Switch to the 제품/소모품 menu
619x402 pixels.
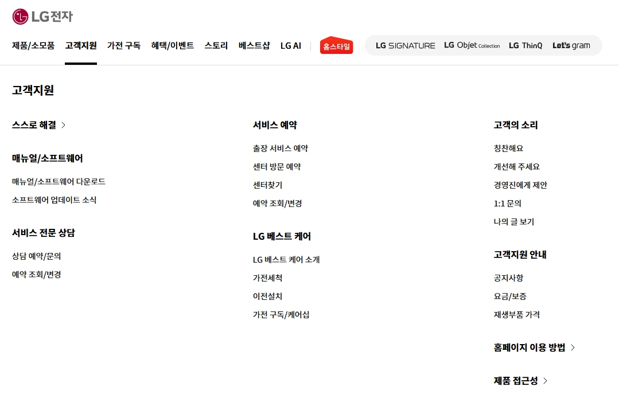33,46
